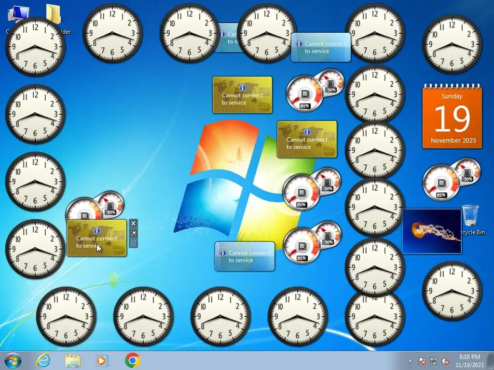Viewport: 494px width, 370px height.
Task: Click the muted volume speaker icon
Action: [x=445, y=361]
